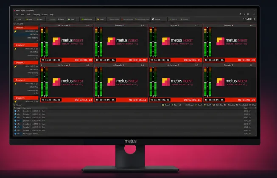
Task: Click the Start All toolbar button
Action: pyautogui.click(x=173, y=19)
